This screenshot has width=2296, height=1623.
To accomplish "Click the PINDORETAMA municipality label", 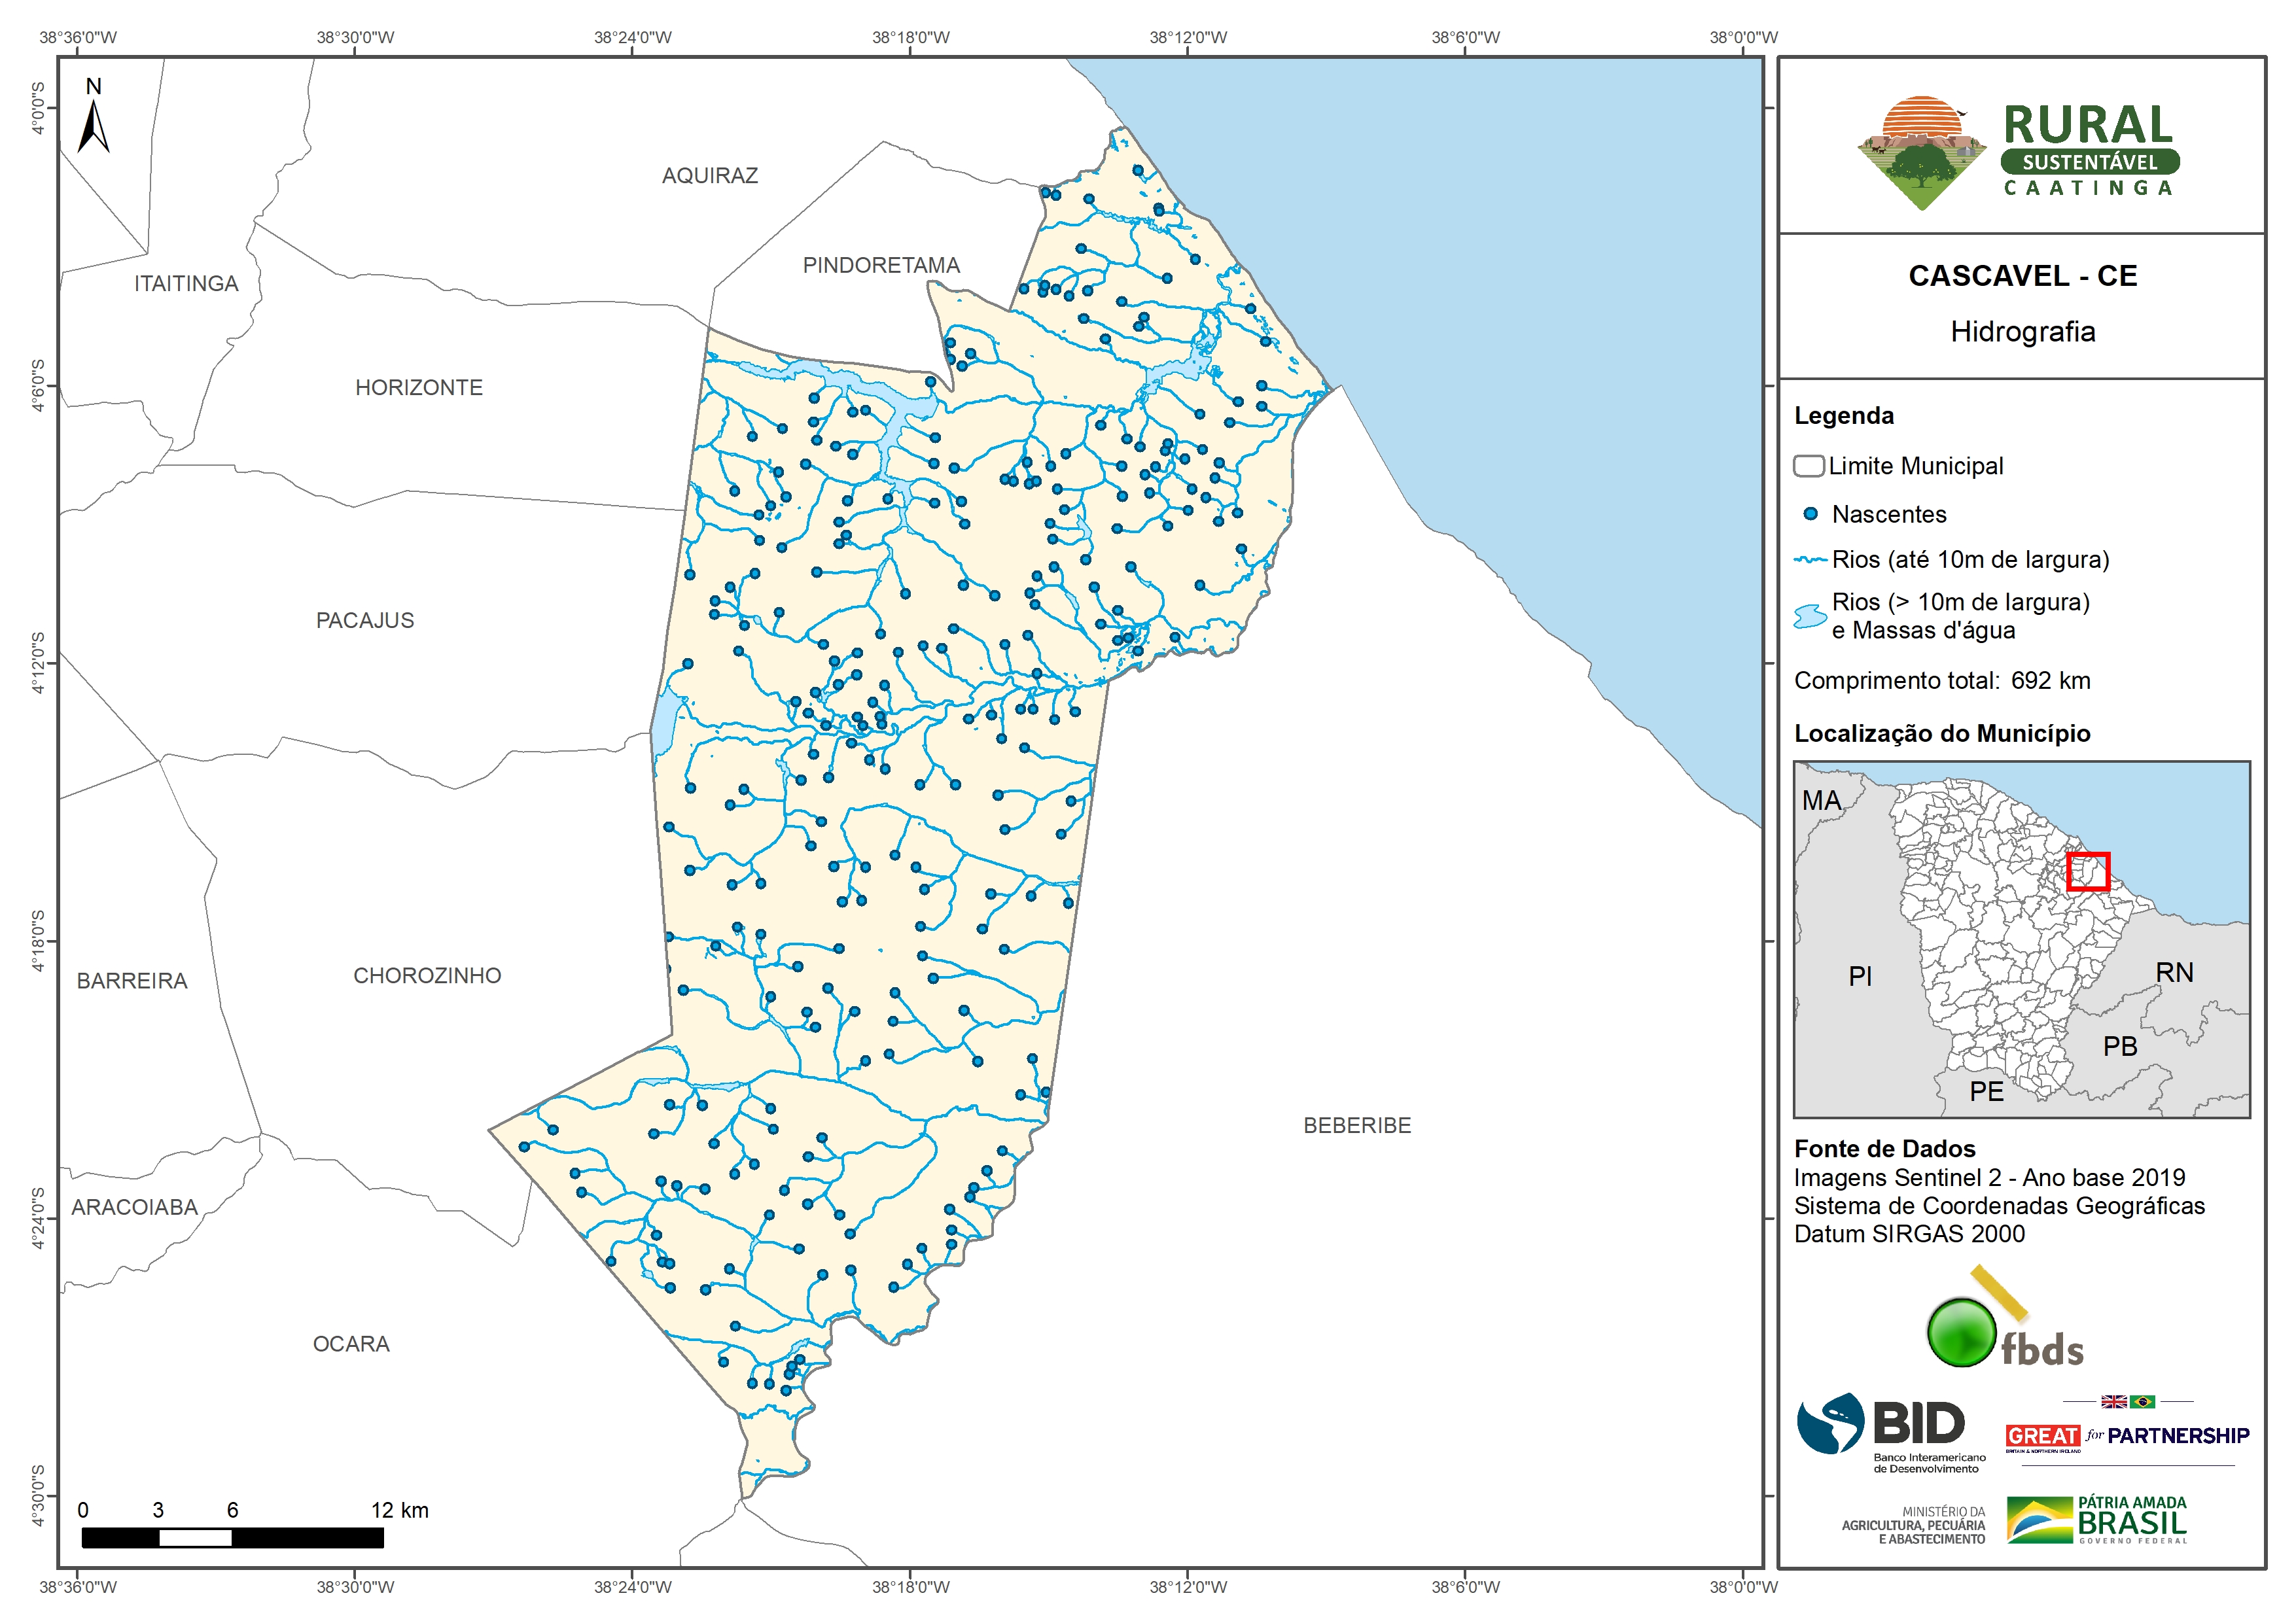I will tap(881, 265).
